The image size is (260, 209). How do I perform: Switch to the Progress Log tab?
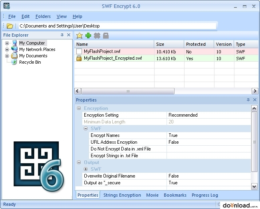point(205,195)
